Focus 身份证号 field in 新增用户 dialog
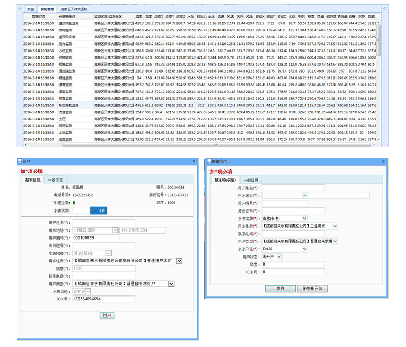The width and height of the screenshot is (406, 347). click(293, 210)
